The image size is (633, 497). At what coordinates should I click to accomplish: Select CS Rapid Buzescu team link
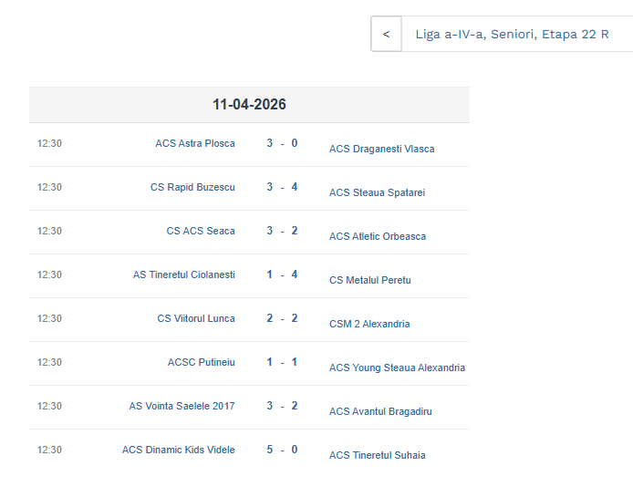[x=192, y=187]
